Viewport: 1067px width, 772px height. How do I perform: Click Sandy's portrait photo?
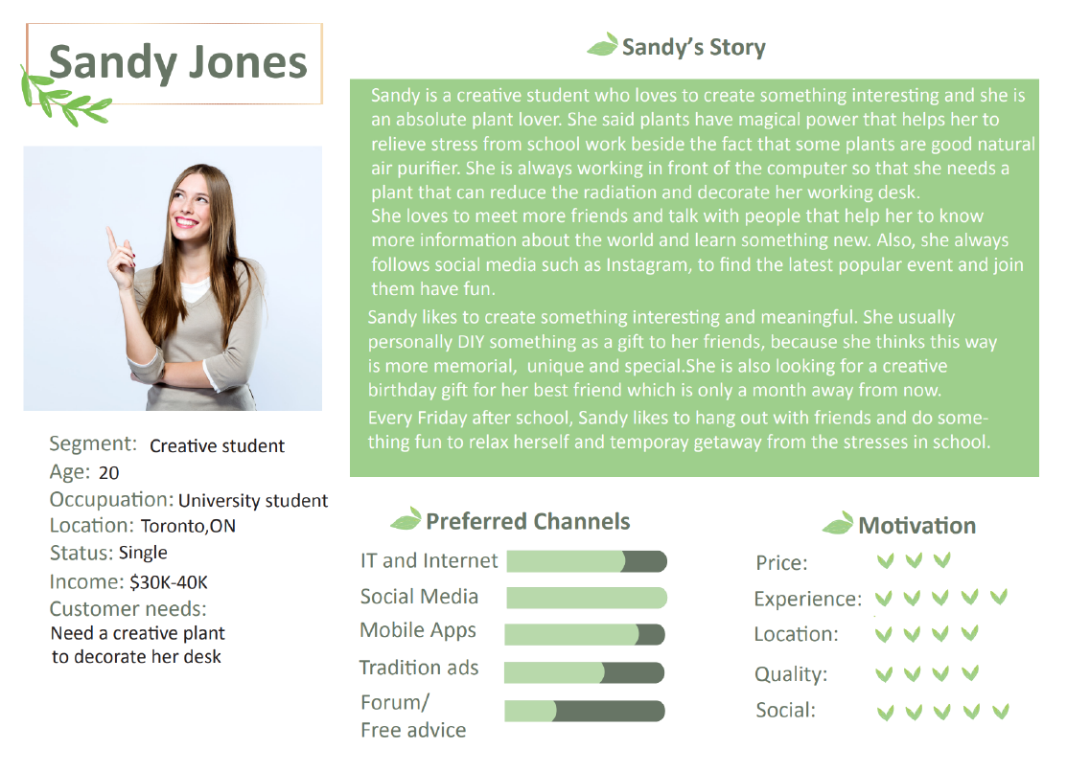tap(173, 278)
